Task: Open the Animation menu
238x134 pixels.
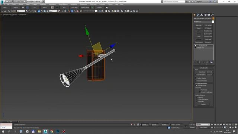Action: tap(52, 4)
